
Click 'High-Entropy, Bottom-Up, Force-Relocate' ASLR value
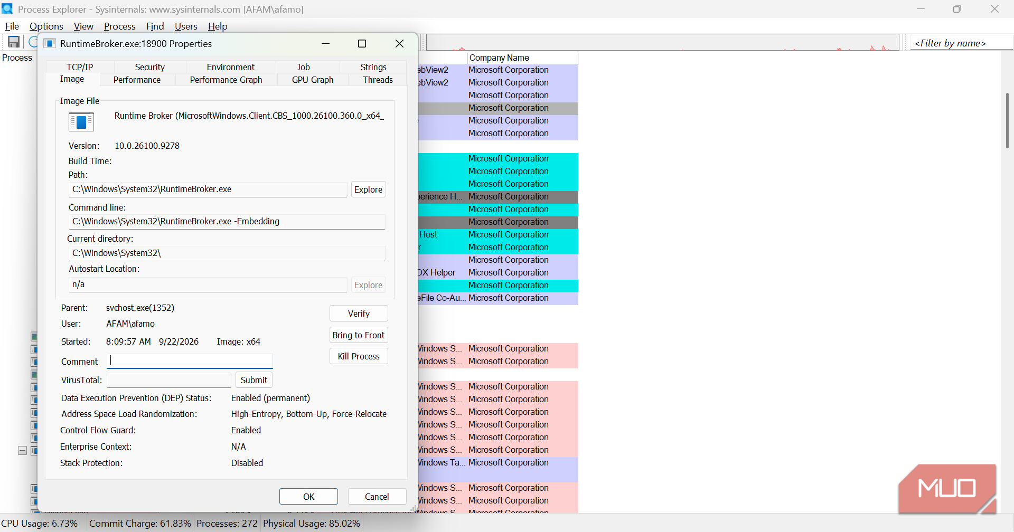tap(309, 414)
